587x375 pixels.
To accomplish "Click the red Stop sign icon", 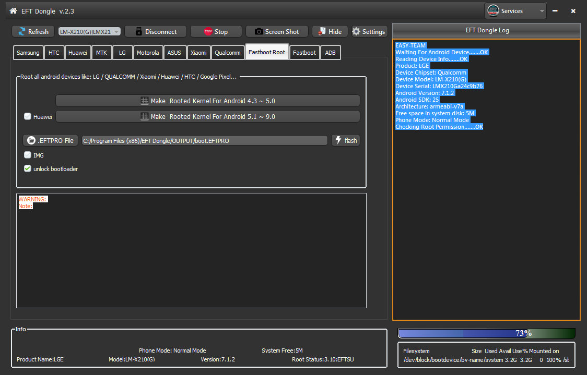I will click(x=208, y=31).
